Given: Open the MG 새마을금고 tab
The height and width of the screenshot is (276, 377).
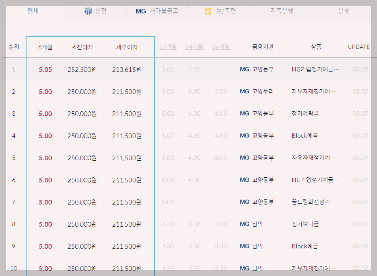Looking at the screenshot, I should pyautogui.click(x=157, y=11).
